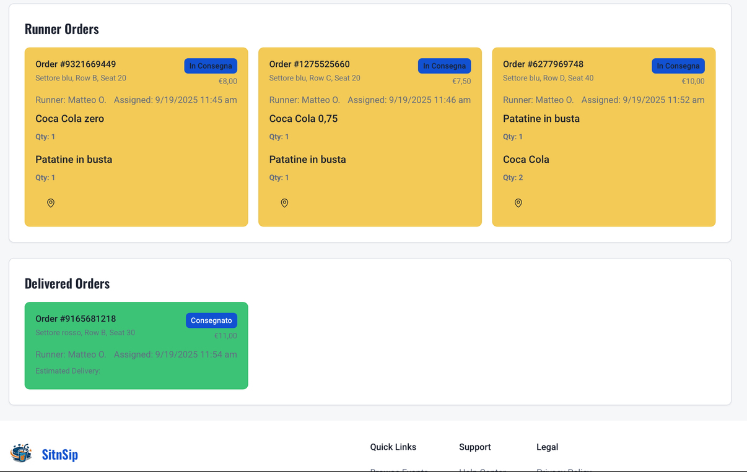Select Patatine in busta in order #6277969748

click(x=541, y=119)
